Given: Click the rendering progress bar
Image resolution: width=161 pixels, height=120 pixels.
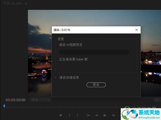Looking at the screenshot, I should [x=94, y=52].
